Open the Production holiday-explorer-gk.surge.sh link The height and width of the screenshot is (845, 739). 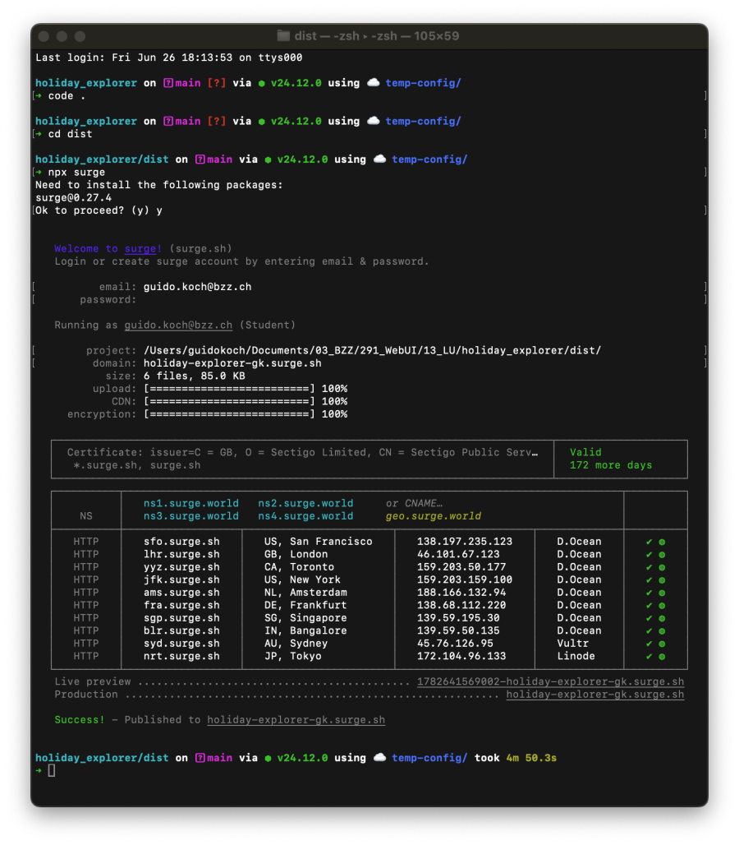tap(594, 695)
